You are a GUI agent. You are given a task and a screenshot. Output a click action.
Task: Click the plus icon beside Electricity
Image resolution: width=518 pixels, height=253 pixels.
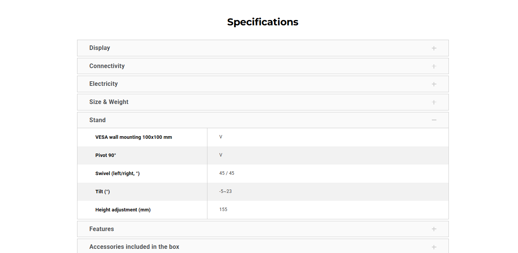[434, 84]
